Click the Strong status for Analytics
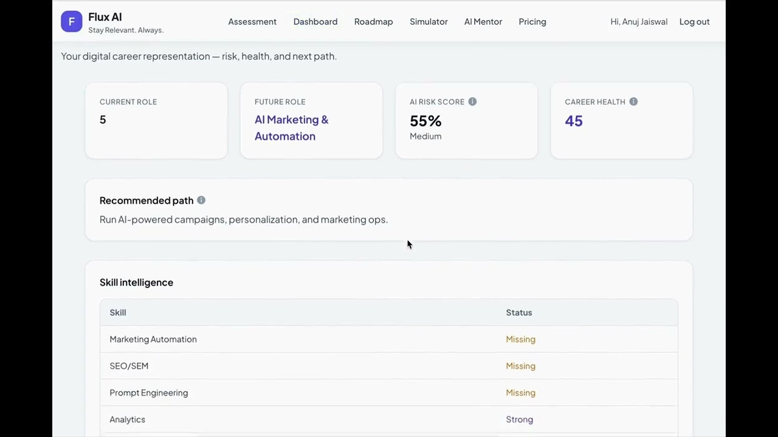Image resolution: width=778 pixels, height=437 pixels. [x=519, y=419]
